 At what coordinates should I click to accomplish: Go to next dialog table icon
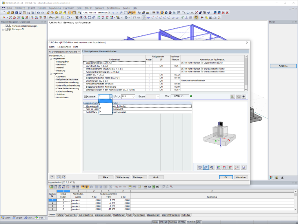[64, 177]
